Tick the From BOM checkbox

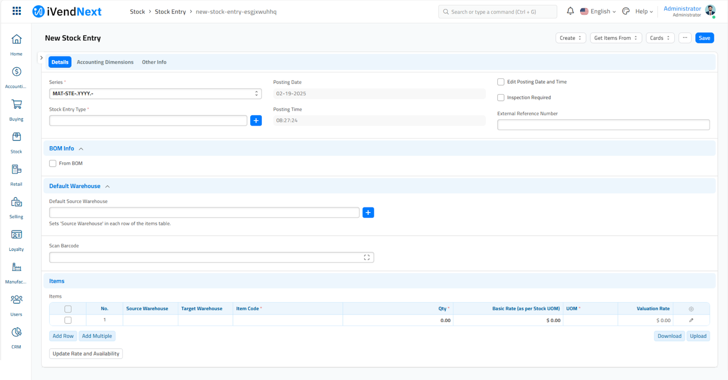53,163
